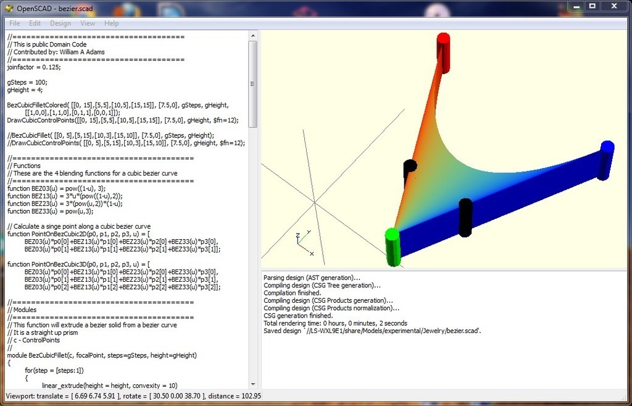Click the line starting 'BezCubicFilletColored('
This screenshot has height=406, width=632.
coord(118,105)
